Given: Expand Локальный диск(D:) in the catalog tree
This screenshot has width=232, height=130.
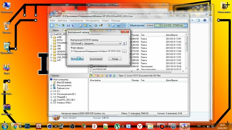Looking at the screenshot, I should click(51, 94).
